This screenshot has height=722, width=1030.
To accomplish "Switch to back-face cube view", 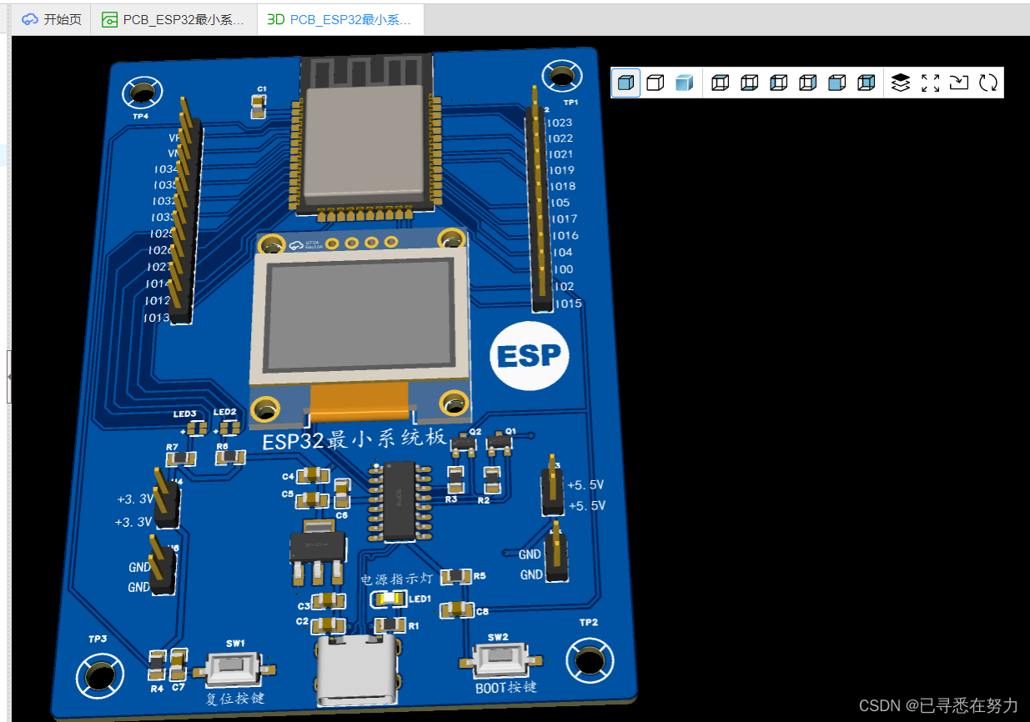I will tap(866, 83).
